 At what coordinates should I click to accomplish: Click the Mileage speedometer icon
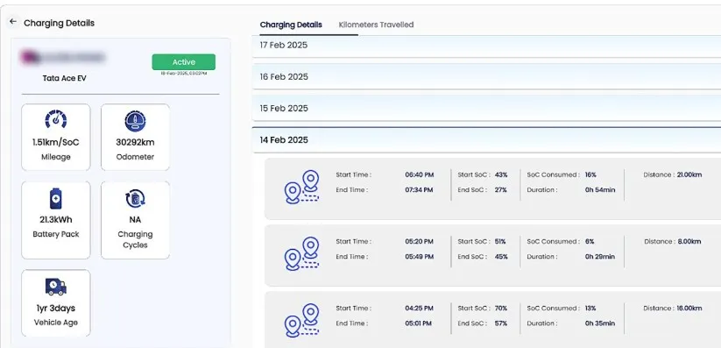click(x=56, y=120)
